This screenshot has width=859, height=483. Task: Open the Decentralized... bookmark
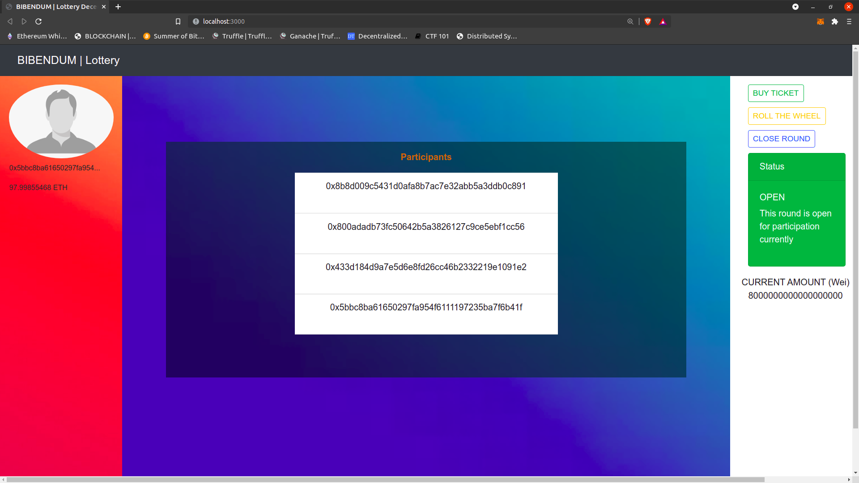tap(378, 36)
